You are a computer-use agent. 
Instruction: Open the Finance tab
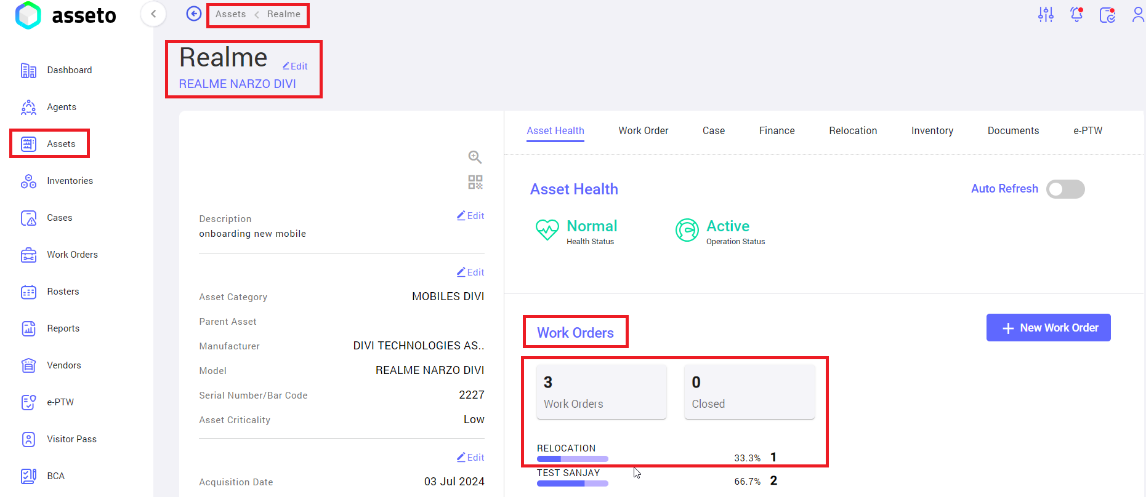click(x=777, y=130)
